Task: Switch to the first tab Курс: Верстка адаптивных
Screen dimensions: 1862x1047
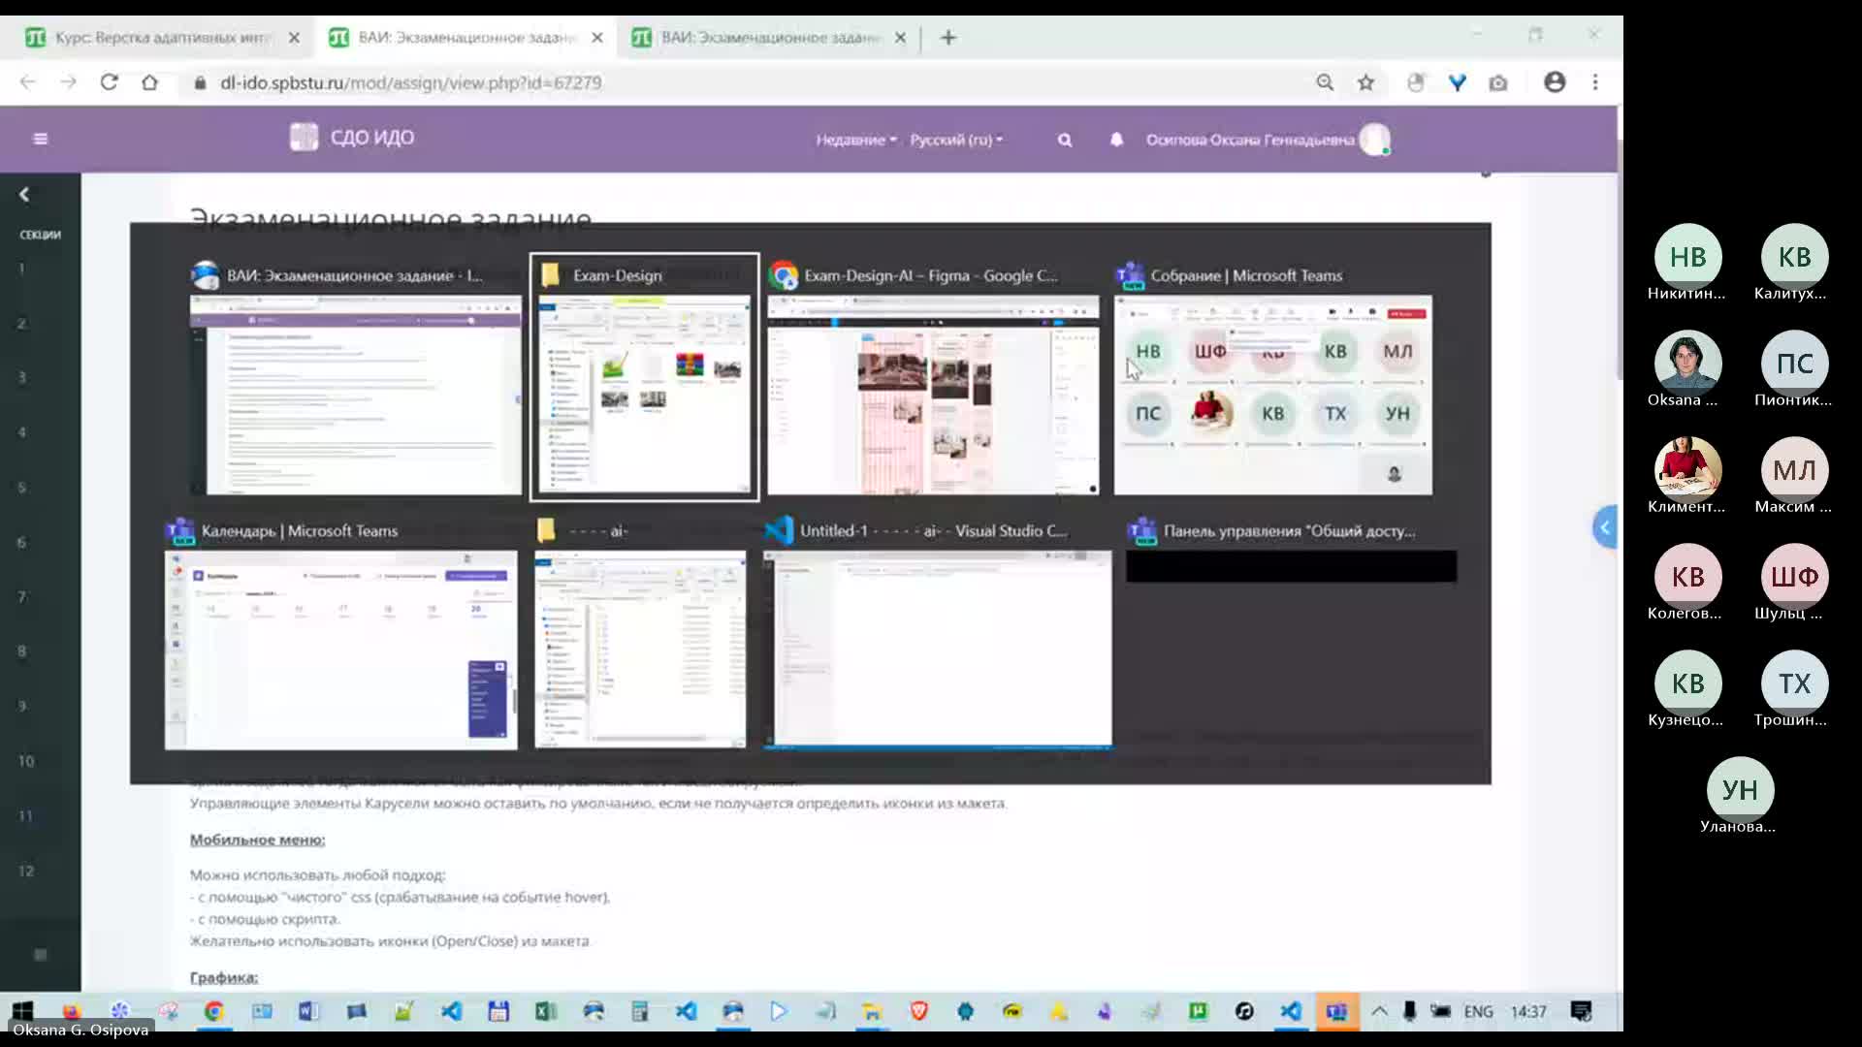Action: [x=162, y=38]
